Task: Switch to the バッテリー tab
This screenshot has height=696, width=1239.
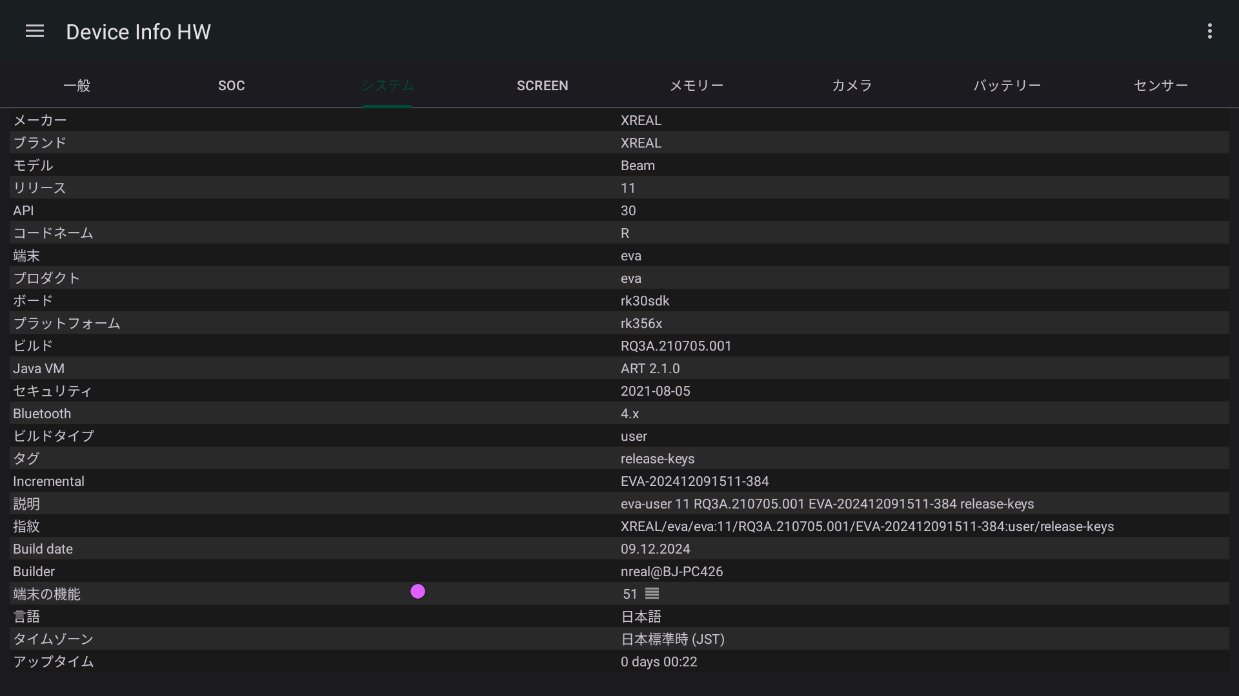Action: (1007, 86)
